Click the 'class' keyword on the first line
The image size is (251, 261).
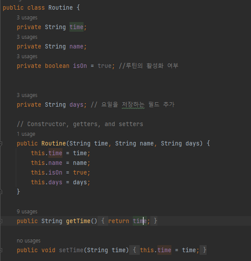tap(36, 7)
